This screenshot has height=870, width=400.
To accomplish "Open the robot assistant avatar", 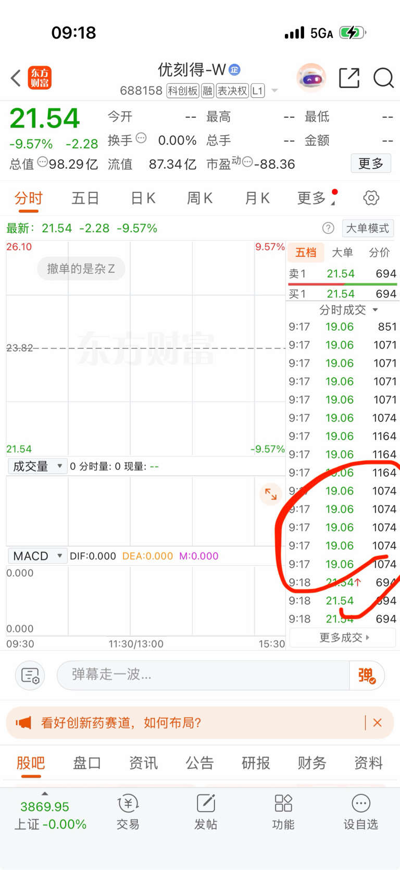I will pos(311,78).
